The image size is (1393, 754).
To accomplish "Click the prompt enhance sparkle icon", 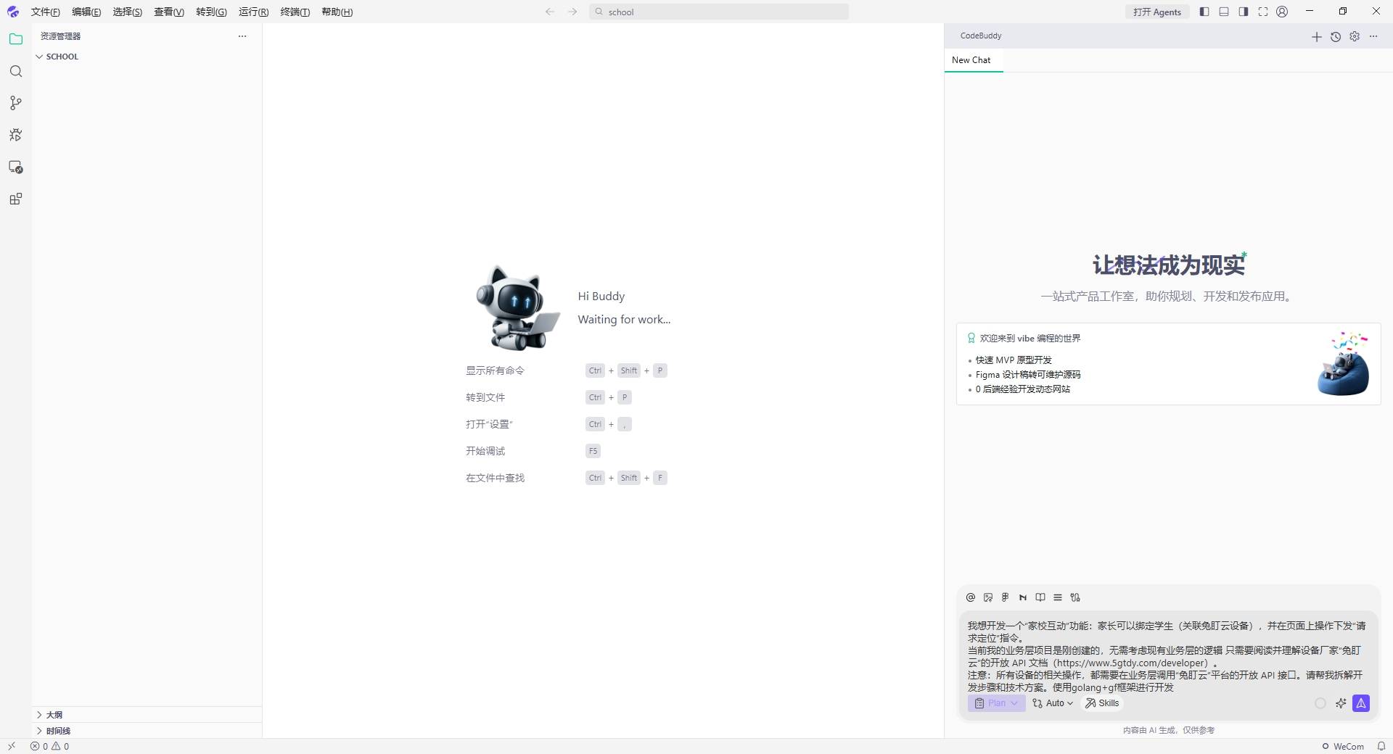I will [x=1341, y=703].
